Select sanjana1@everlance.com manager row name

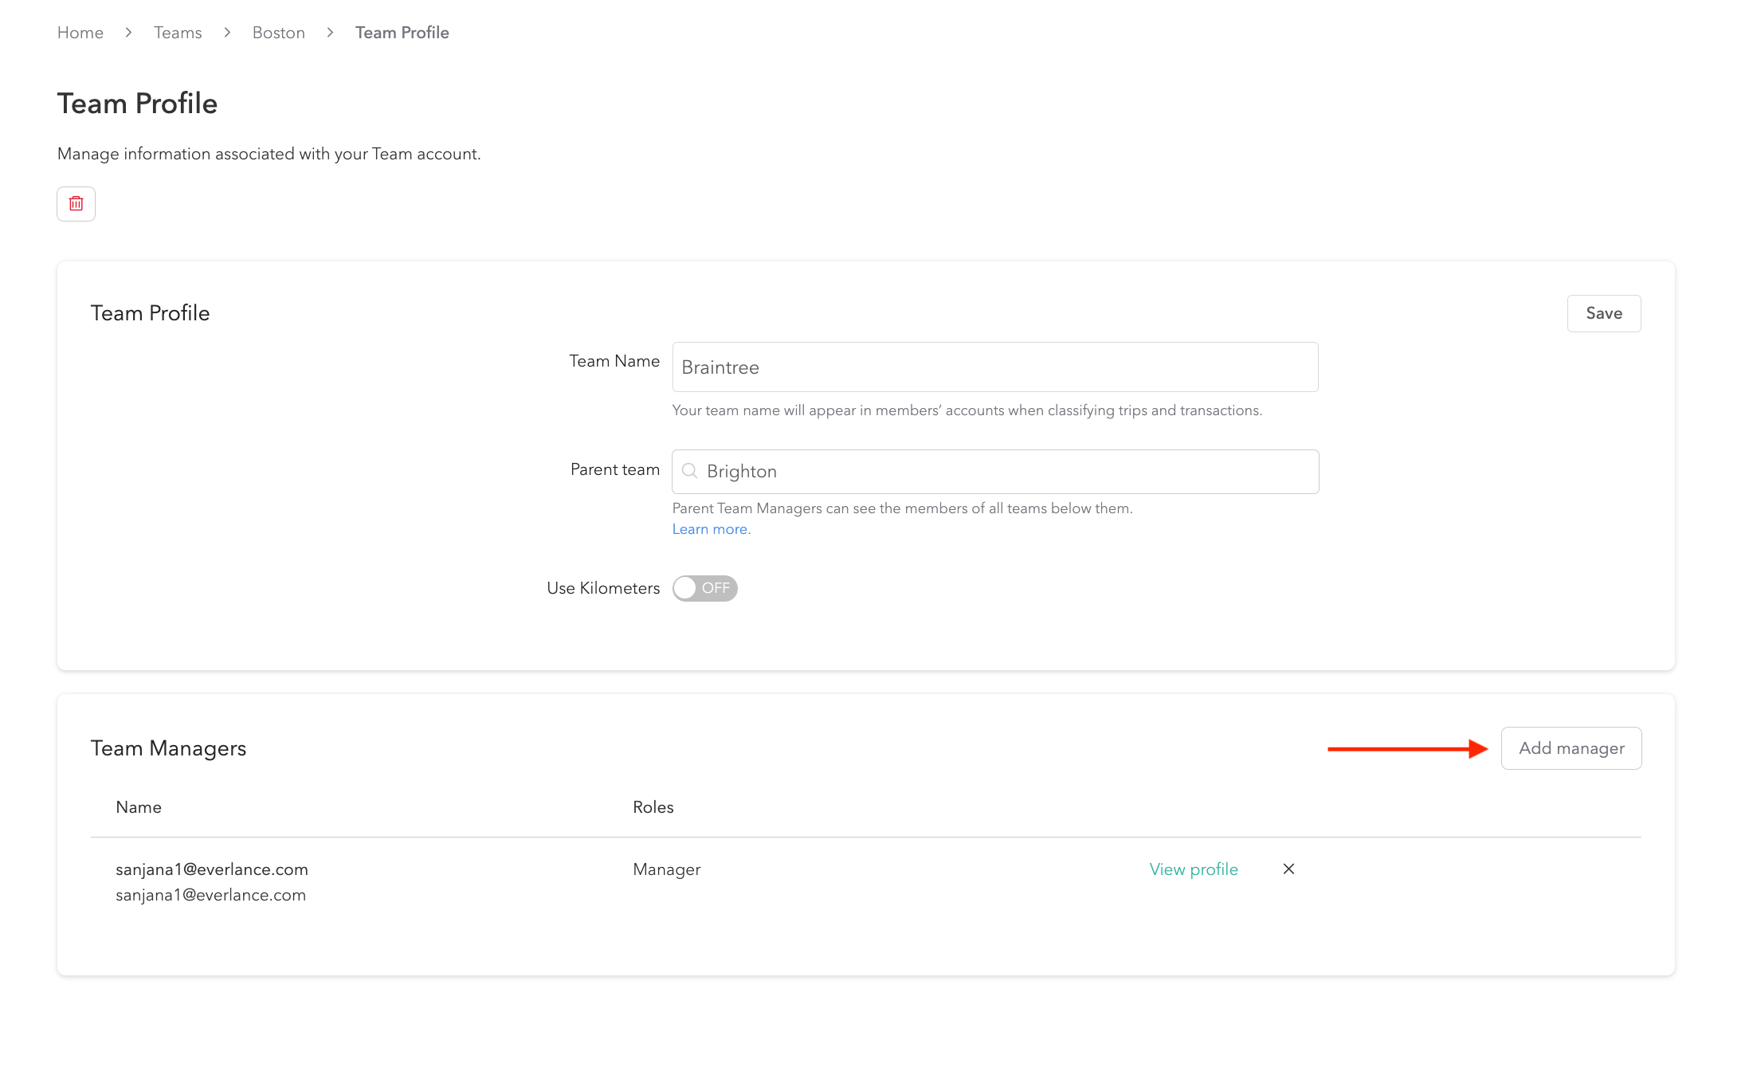click(212, 869)
